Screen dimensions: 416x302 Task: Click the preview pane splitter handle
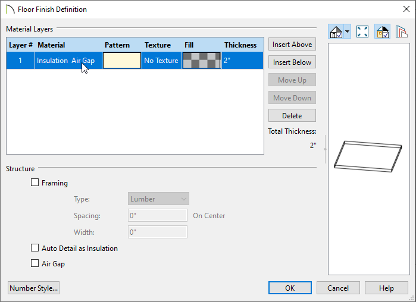click(326, 149)
